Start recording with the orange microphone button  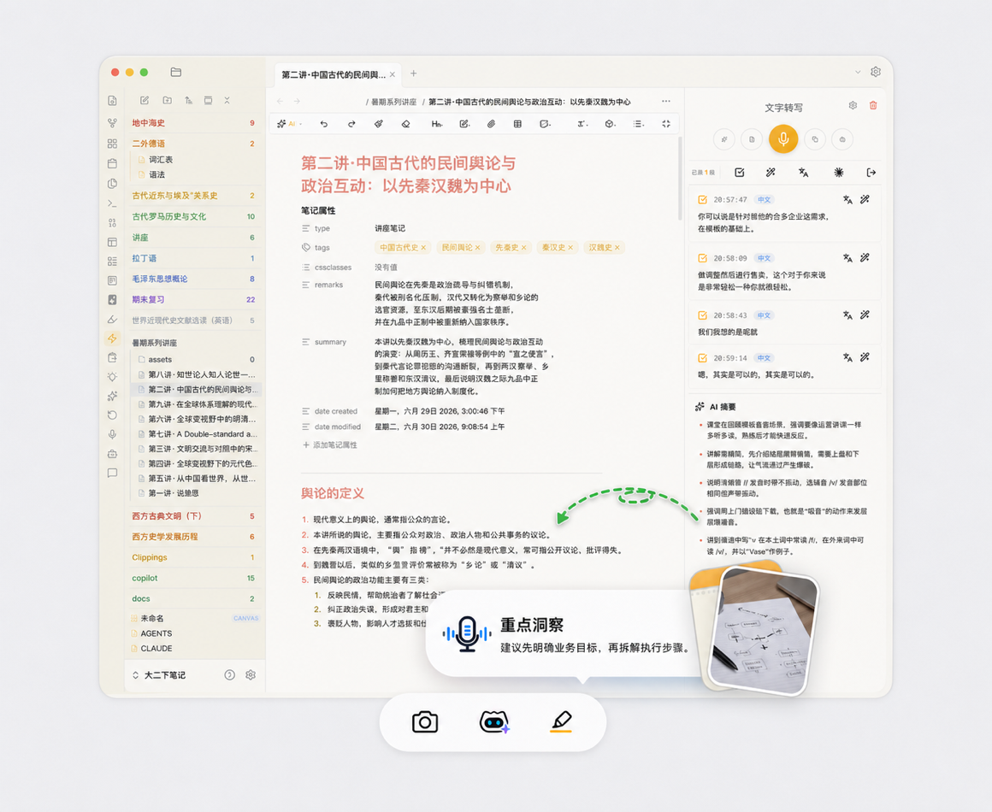coord(783,139)
